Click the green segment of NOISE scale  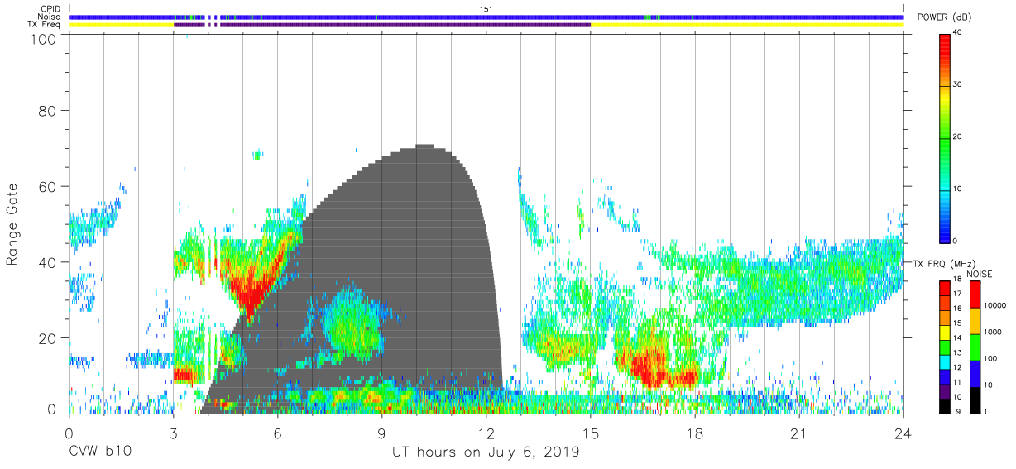(x=974, y=347)
